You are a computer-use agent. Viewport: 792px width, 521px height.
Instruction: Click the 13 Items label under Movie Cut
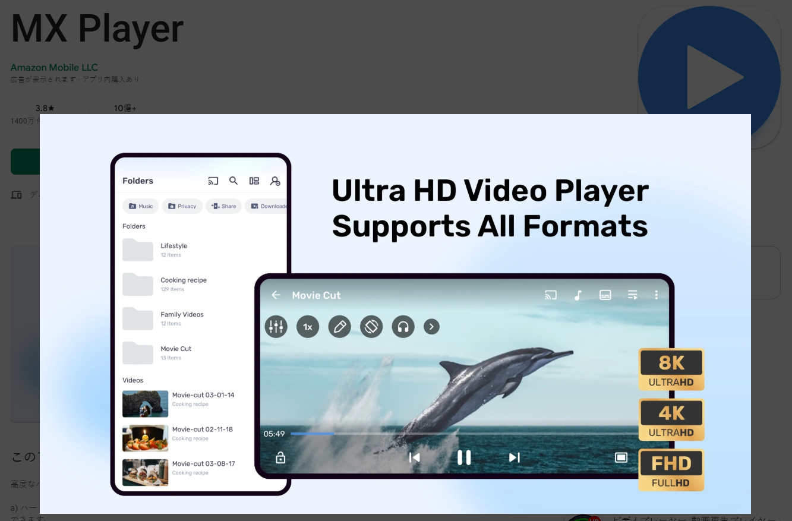coord(171,358)
